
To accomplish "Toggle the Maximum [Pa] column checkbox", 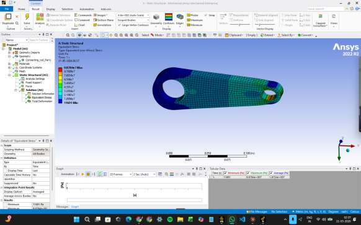I will [248, 173].
